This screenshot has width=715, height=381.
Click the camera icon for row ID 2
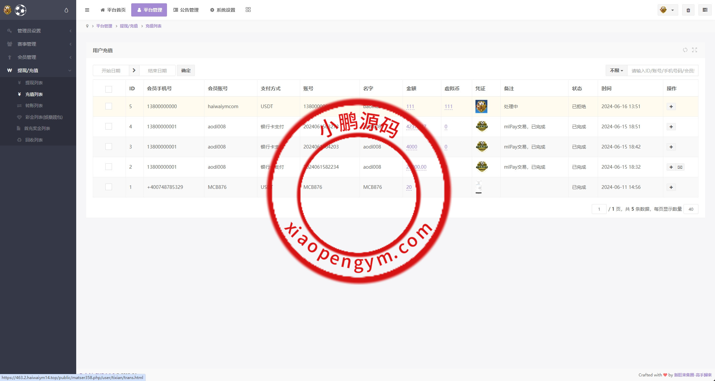coord(680,167)
